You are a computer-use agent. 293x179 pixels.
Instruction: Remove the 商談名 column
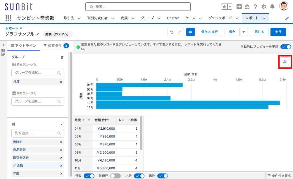[61, 142]
